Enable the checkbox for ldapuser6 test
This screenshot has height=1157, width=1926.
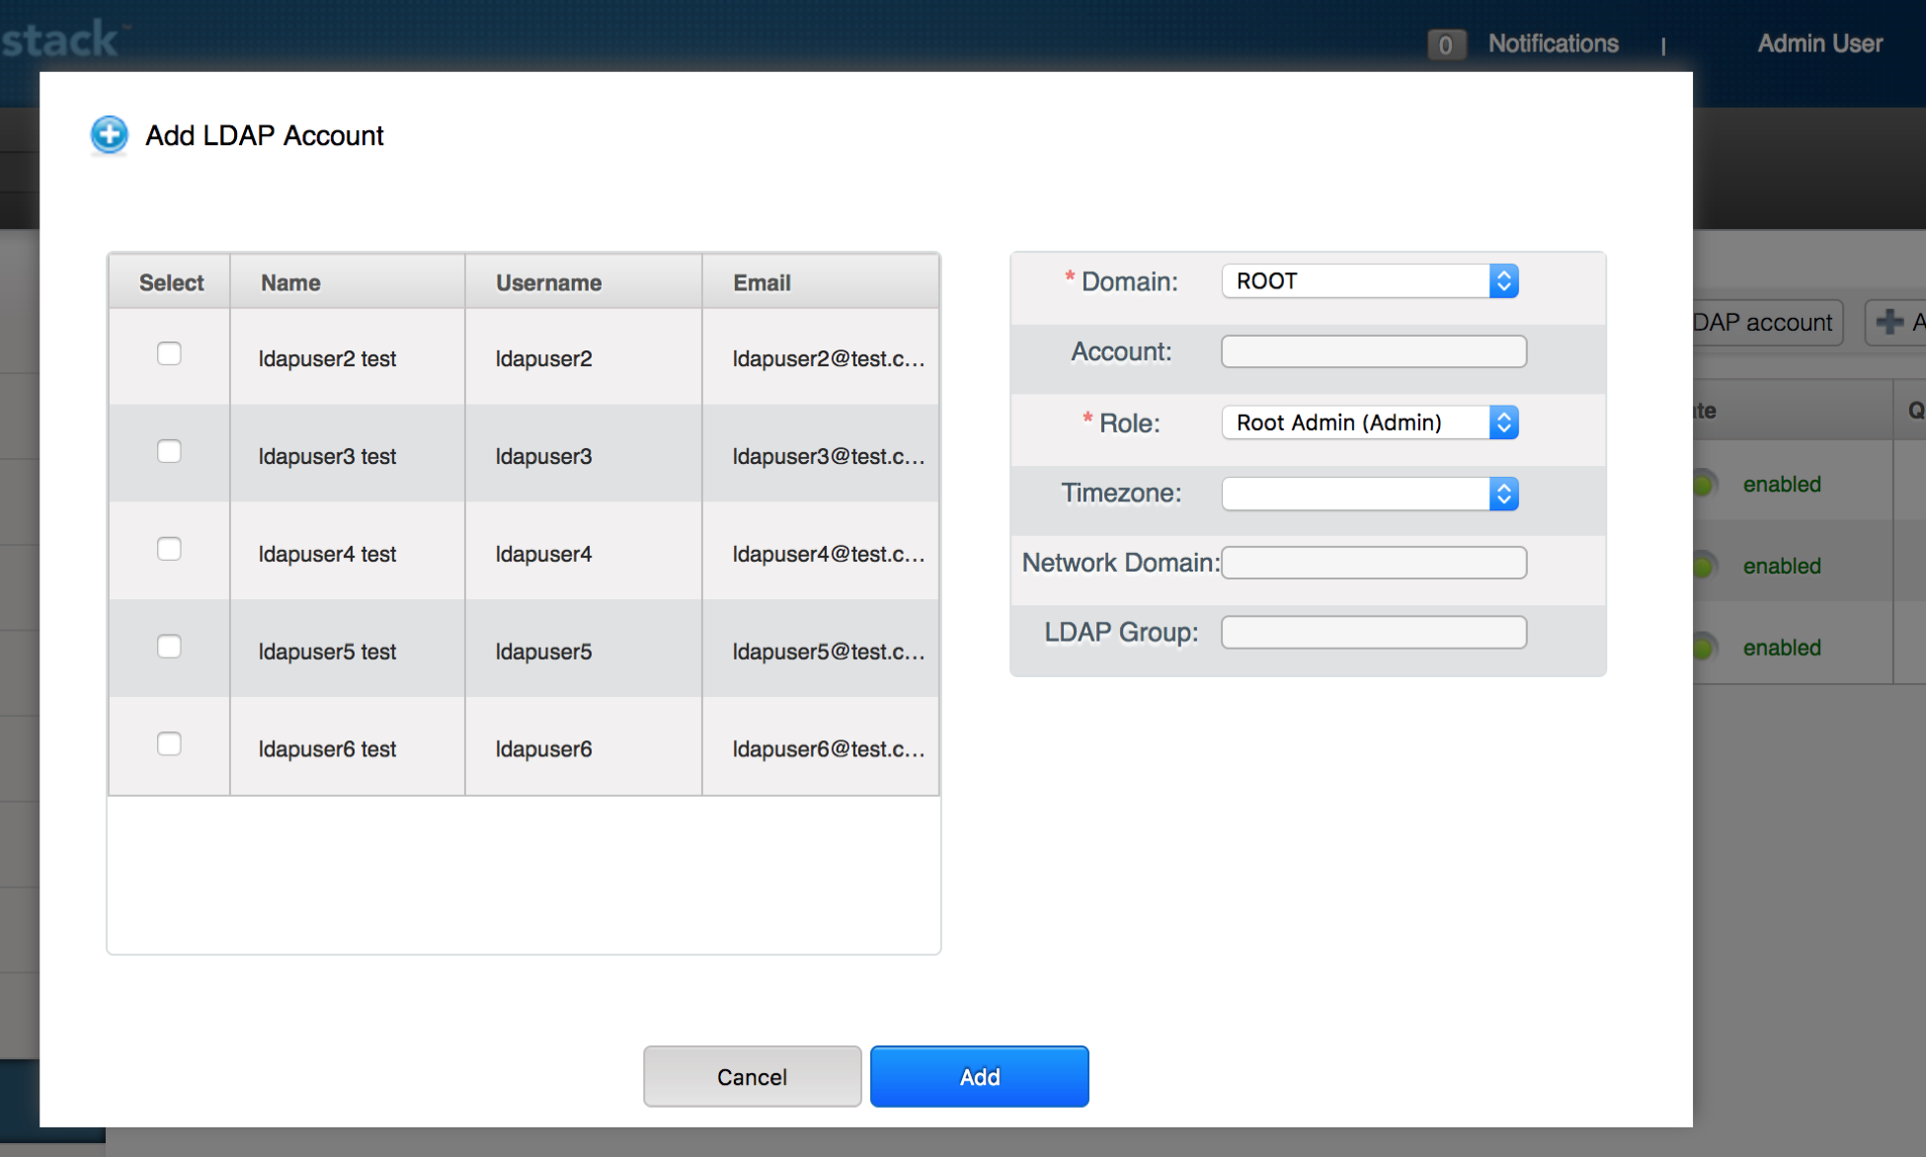pos(169,744)
